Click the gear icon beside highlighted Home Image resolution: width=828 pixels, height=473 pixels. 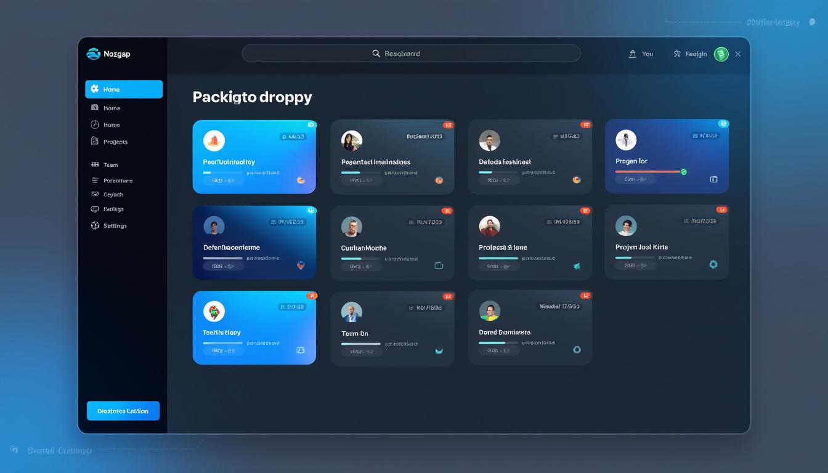[x=95, y=89]
